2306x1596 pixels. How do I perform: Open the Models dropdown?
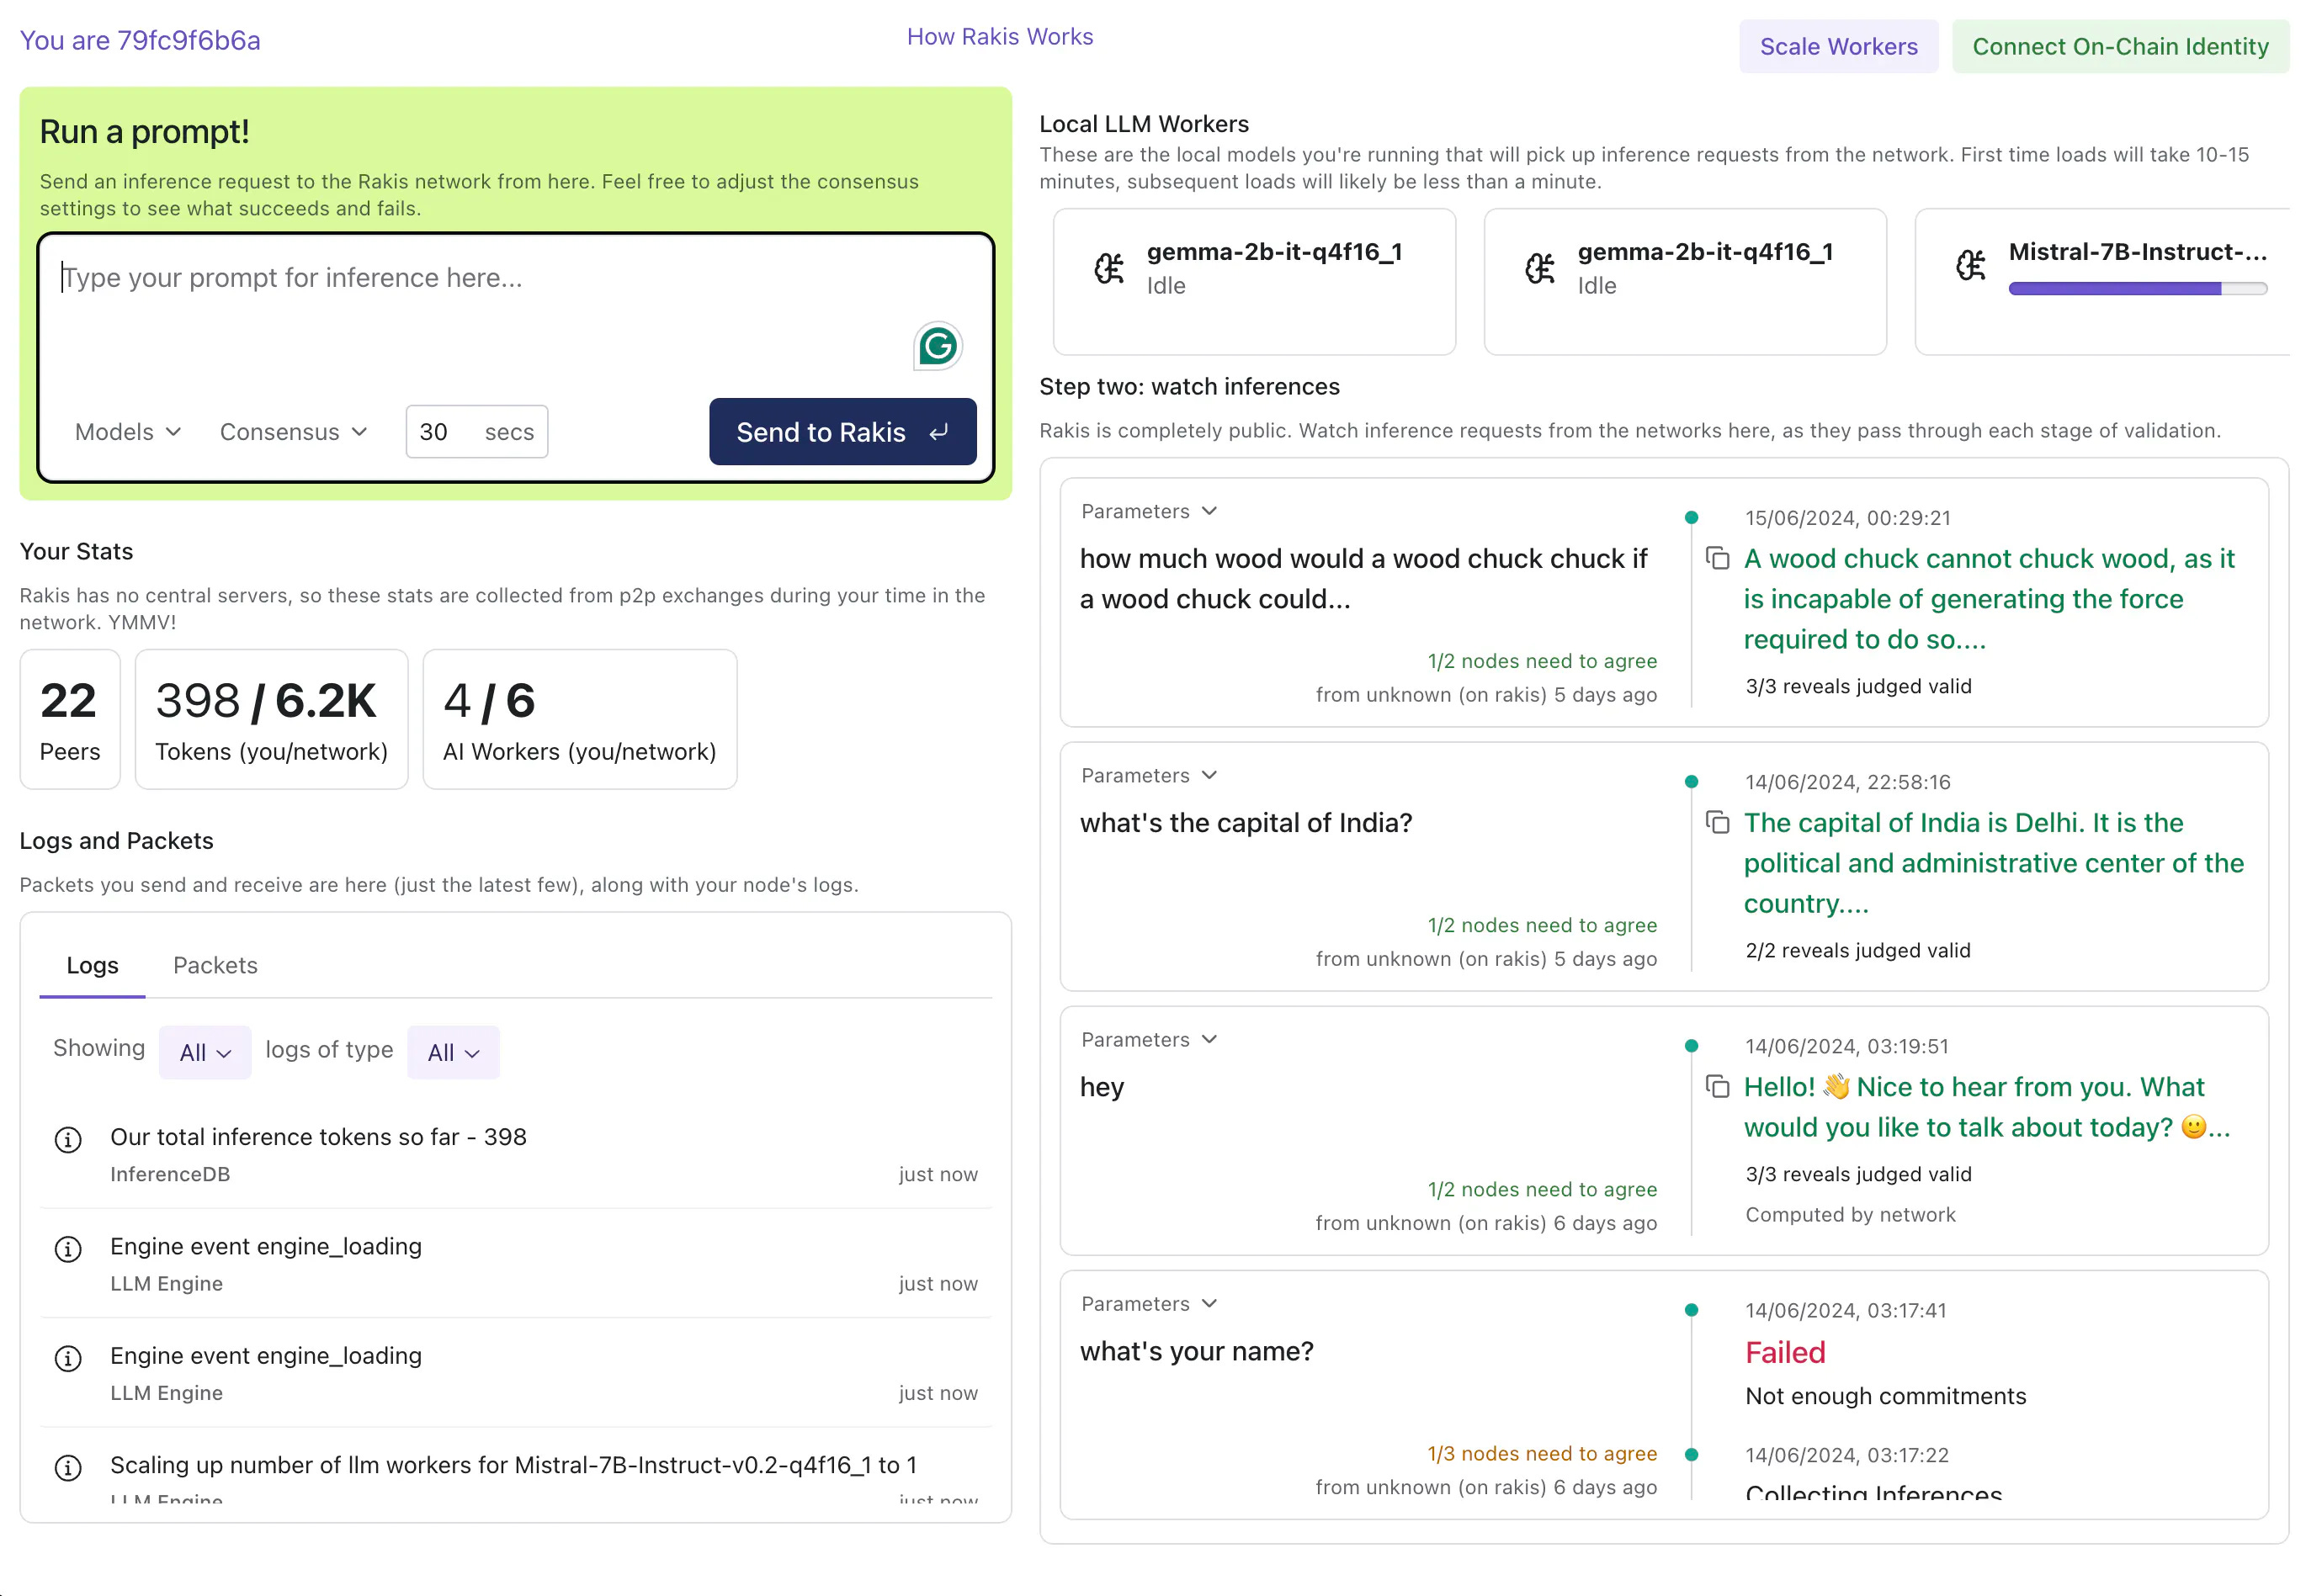(x=128, y=432)
